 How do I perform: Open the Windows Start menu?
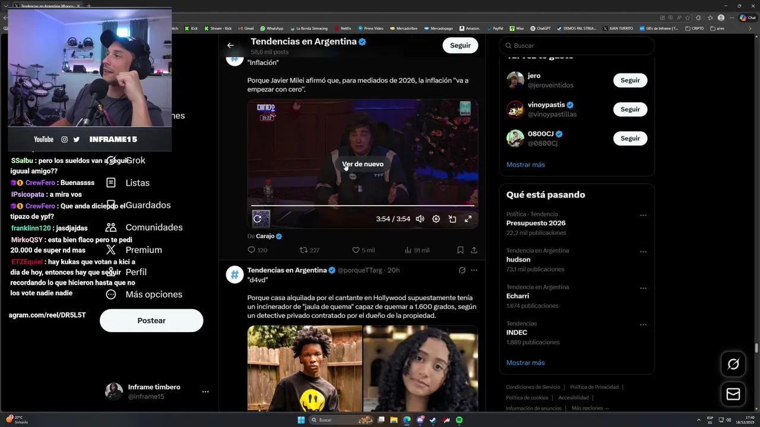click(301, 420)
